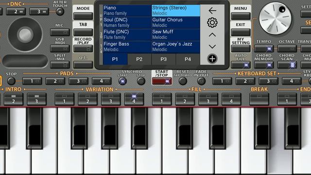Select Saw Muff sound

tap(176, 35)
